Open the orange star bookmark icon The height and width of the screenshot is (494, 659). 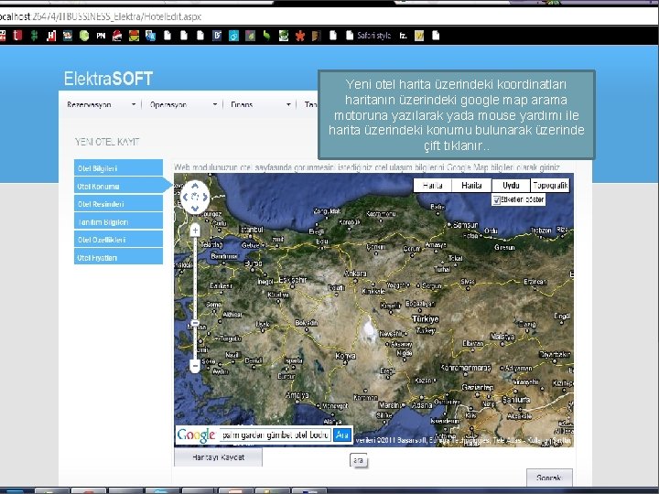pyautogui.click(x=299, y=36)
